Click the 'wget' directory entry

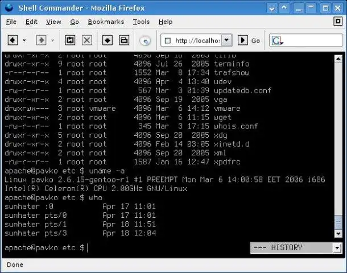[222, 118]
